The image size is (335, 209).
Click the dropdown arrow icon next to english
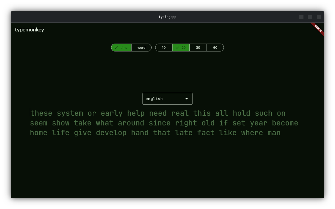point(187,99)
